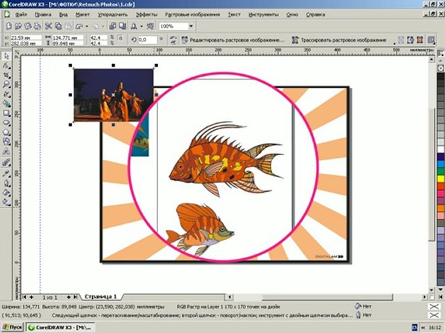Click the Open file toolbar icon

[x=18, y=26]
